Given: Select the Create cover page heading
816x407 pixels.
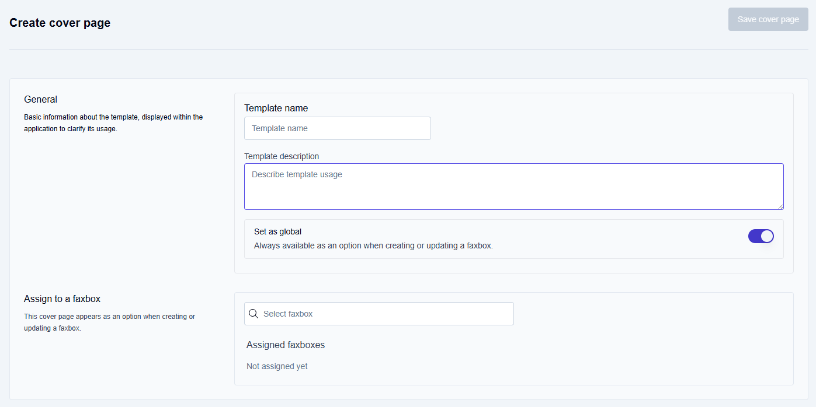Looking at the screenshot, I should point(60,23).
